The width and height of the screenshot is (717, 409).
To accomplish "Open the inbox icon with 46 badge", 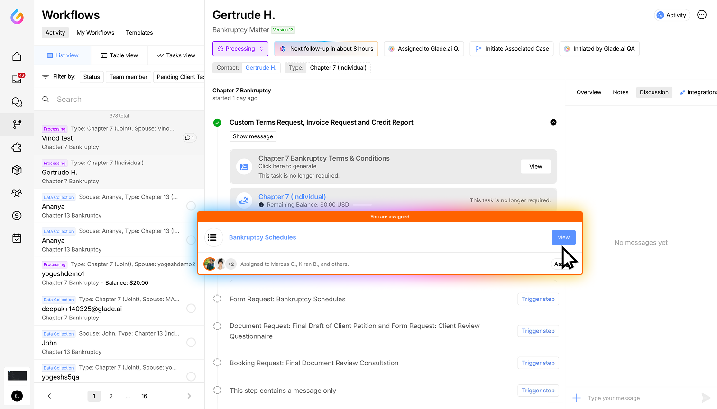I will pyautogui.click(x=17, y=79).
